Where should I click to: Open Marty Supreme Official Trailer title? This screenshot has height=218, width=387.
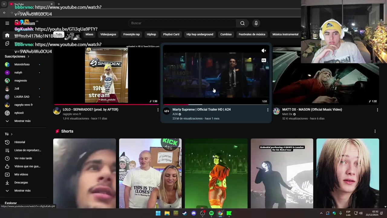pos(202,110)
